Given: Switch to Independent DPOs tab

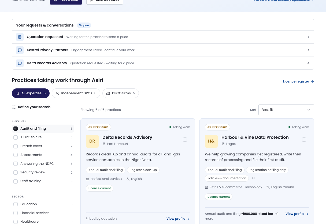Looking at the screenshot, I should [76, 93].
